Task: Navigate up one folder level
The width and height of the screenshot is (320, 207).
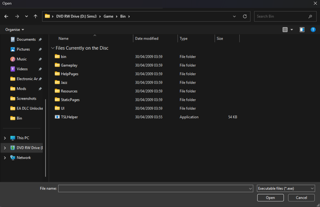Action: click(x=35, y=16)
